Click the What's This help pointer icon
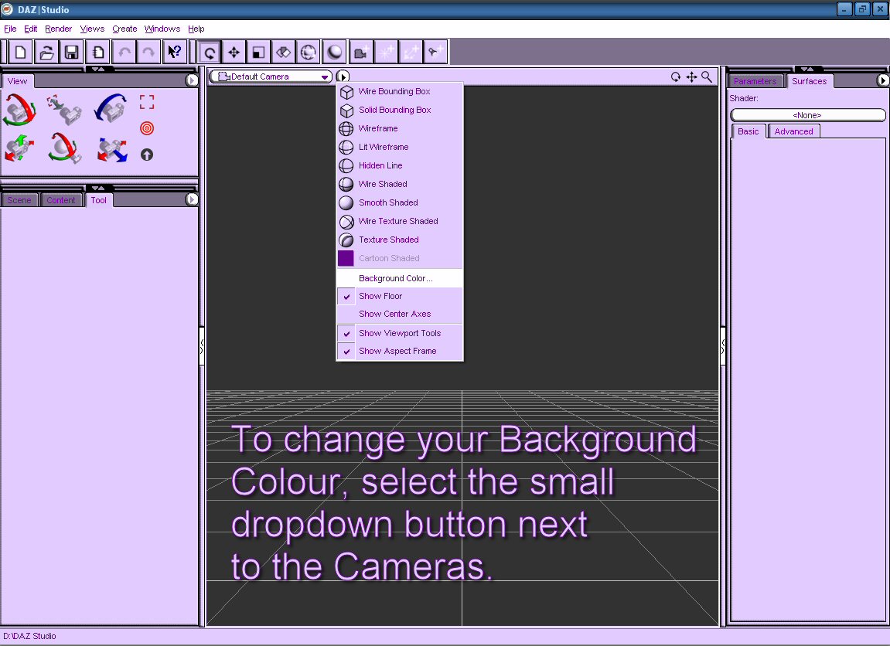 tap(174, 53)
